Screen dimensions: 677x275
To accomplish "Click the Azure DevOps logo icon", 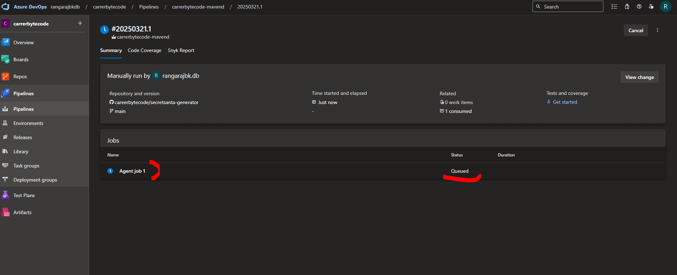I will click(6, 7).
